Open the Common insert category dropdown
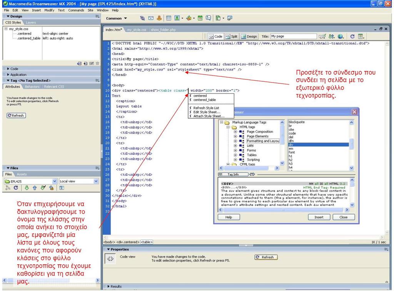The width and height of the screenshot is (394, 291). click(117, 18)
